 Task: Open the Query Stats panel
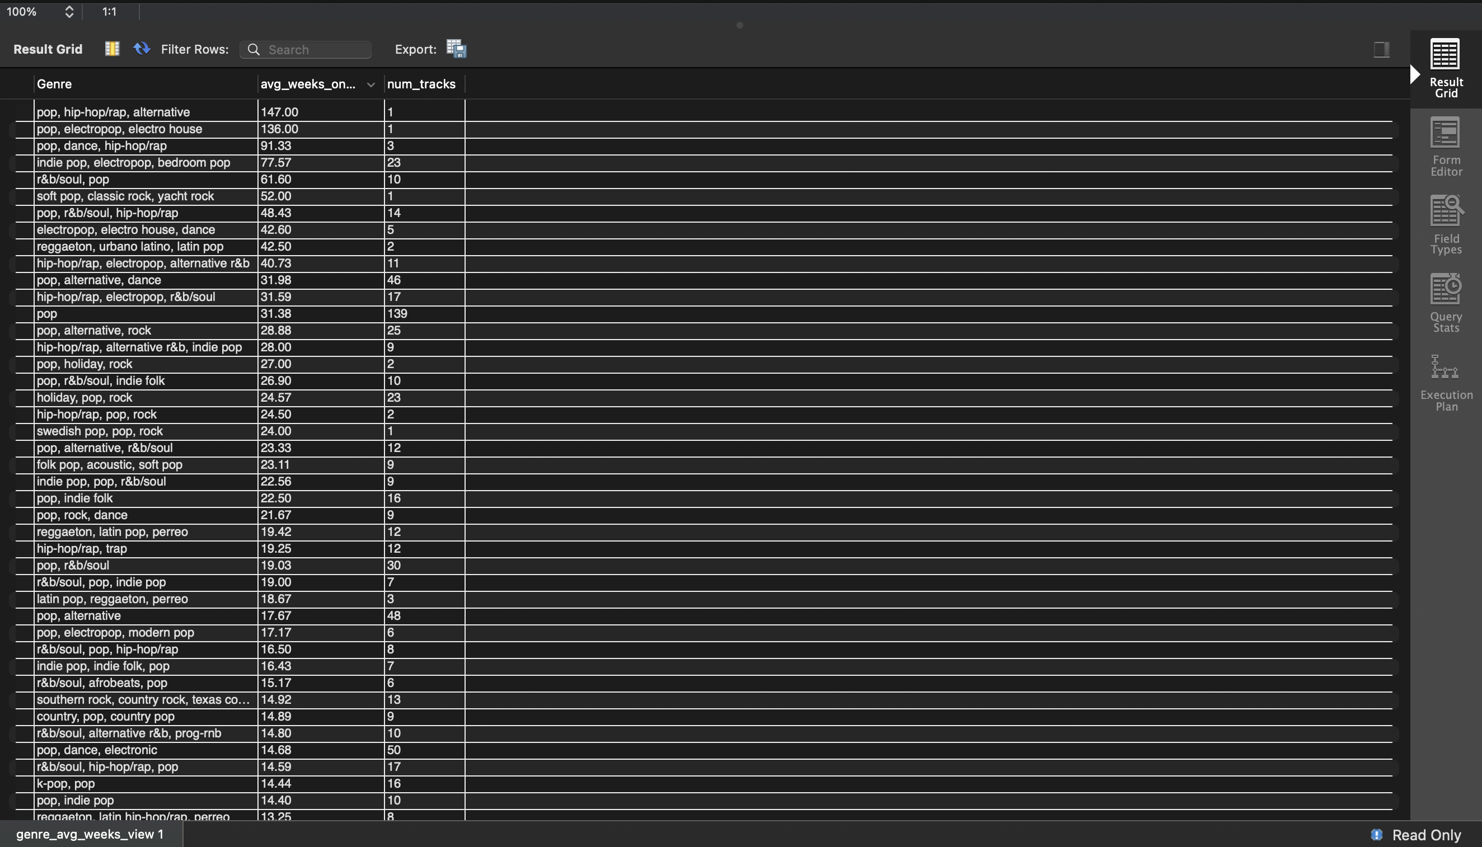pos(1446,303)
